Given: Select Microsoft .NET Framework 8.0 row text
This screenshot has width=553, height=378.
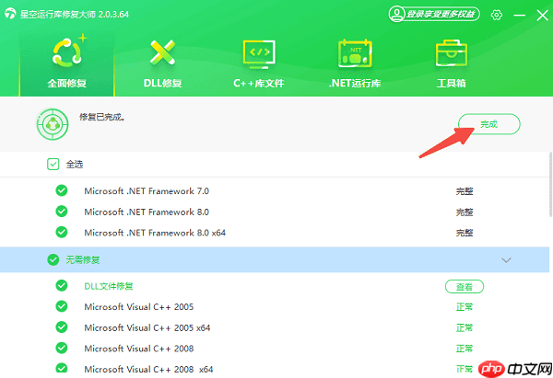Looking at the screenshot, I should (147, 212).
